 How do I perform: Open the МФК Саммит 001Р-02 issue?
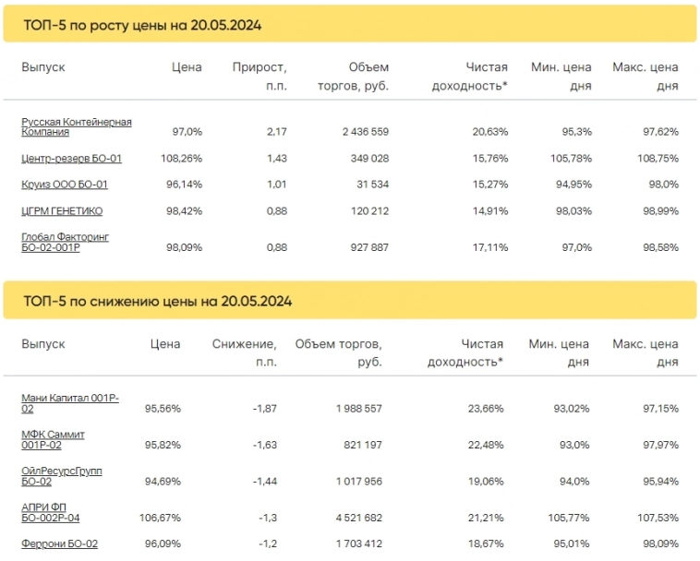pyautogui.click(x=53, y=438)
